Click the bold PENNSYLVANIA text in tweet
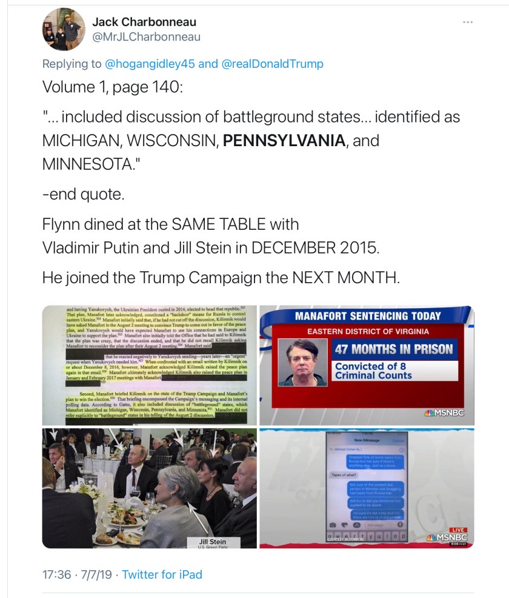509x598 pixels. [x=284, y=141]
